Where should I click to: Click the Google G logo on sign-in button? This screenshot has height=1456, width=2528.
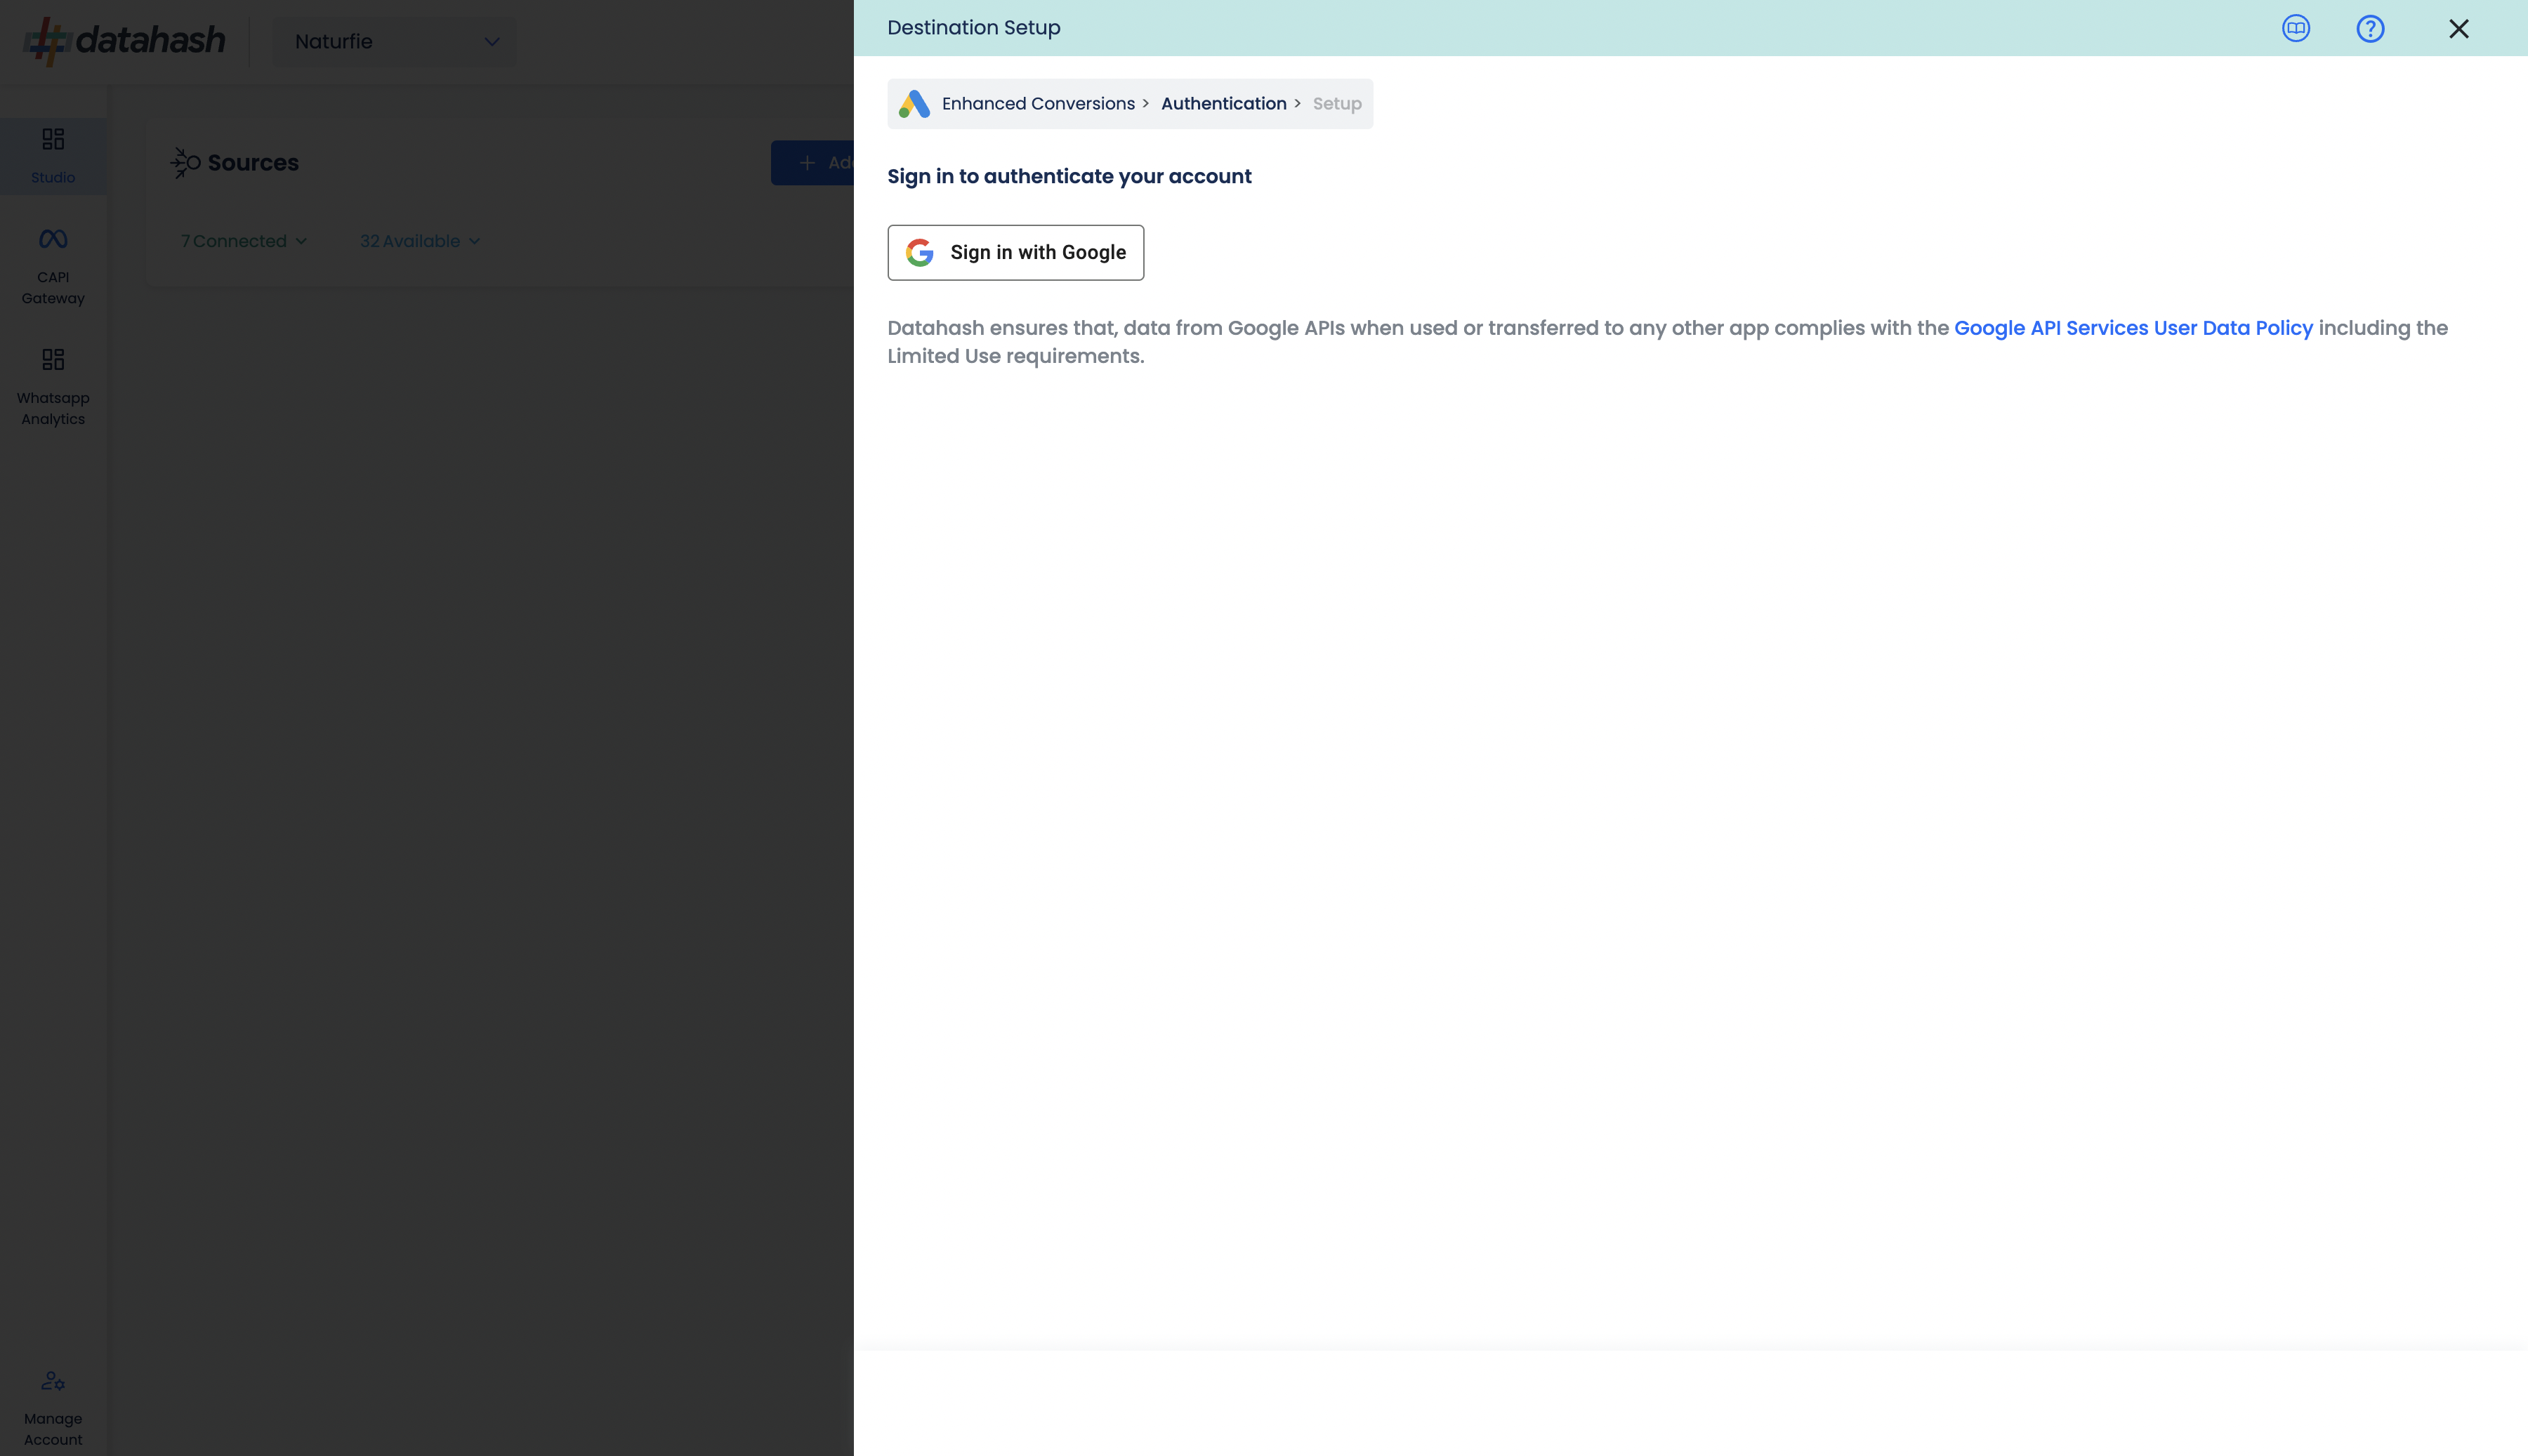pyautogui.click(x=920, y=252)
